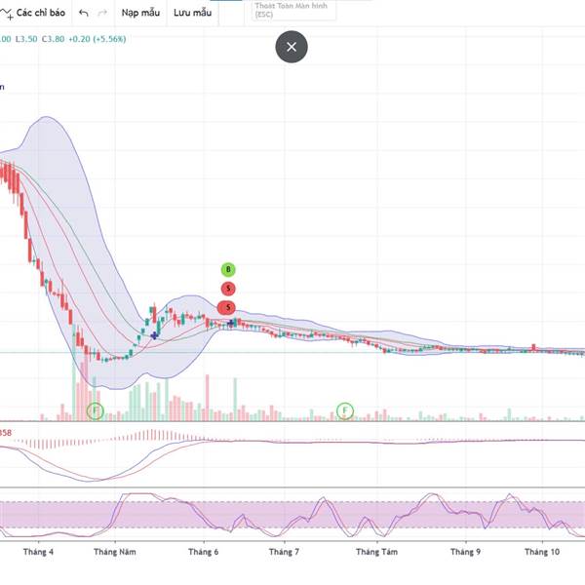
Task: Click the Lưu mẫu save template button
Action: point(192,13)
